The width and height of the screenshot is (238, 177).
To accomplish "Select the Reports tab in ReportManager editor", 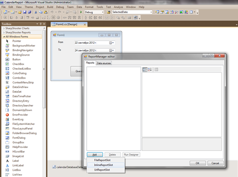I will point(90,63).
